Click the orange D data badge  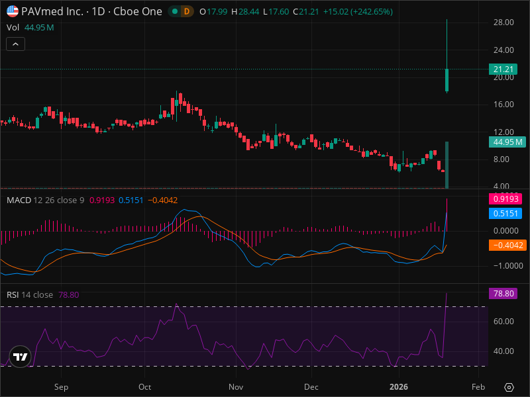tap(187, 12)
